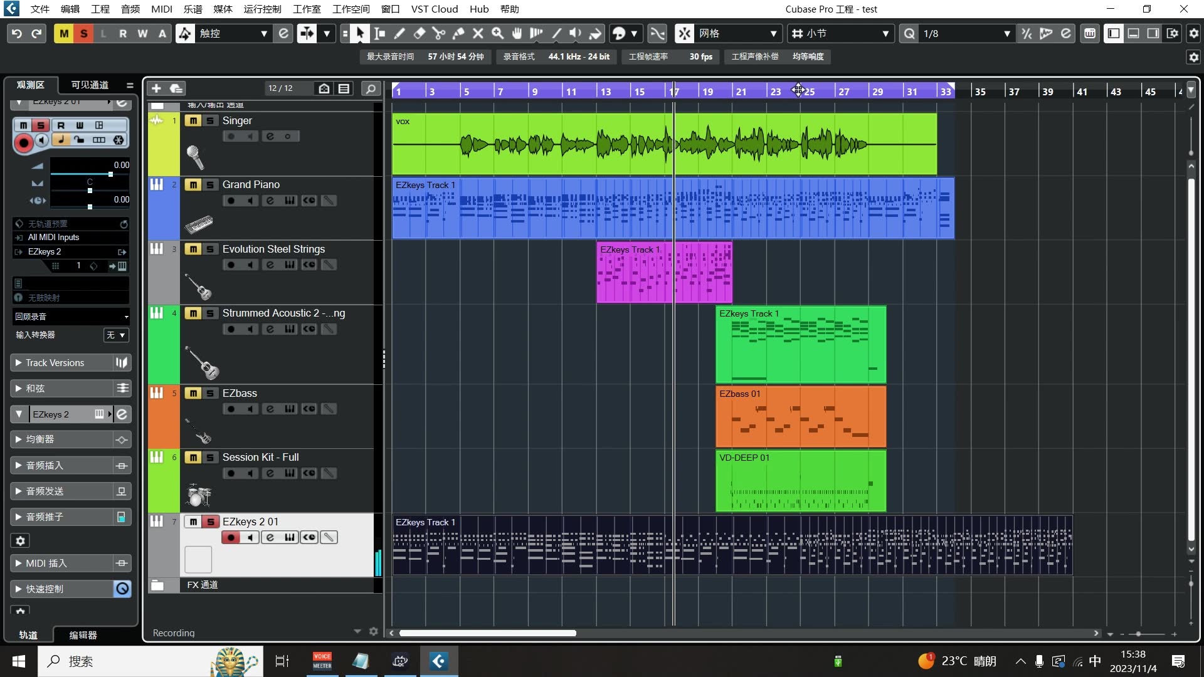This screenshot has width=1204, height=677.
Task: Mute the Evolution Steel Strings track
Action: pyautogui.click(x=193, y=249)
